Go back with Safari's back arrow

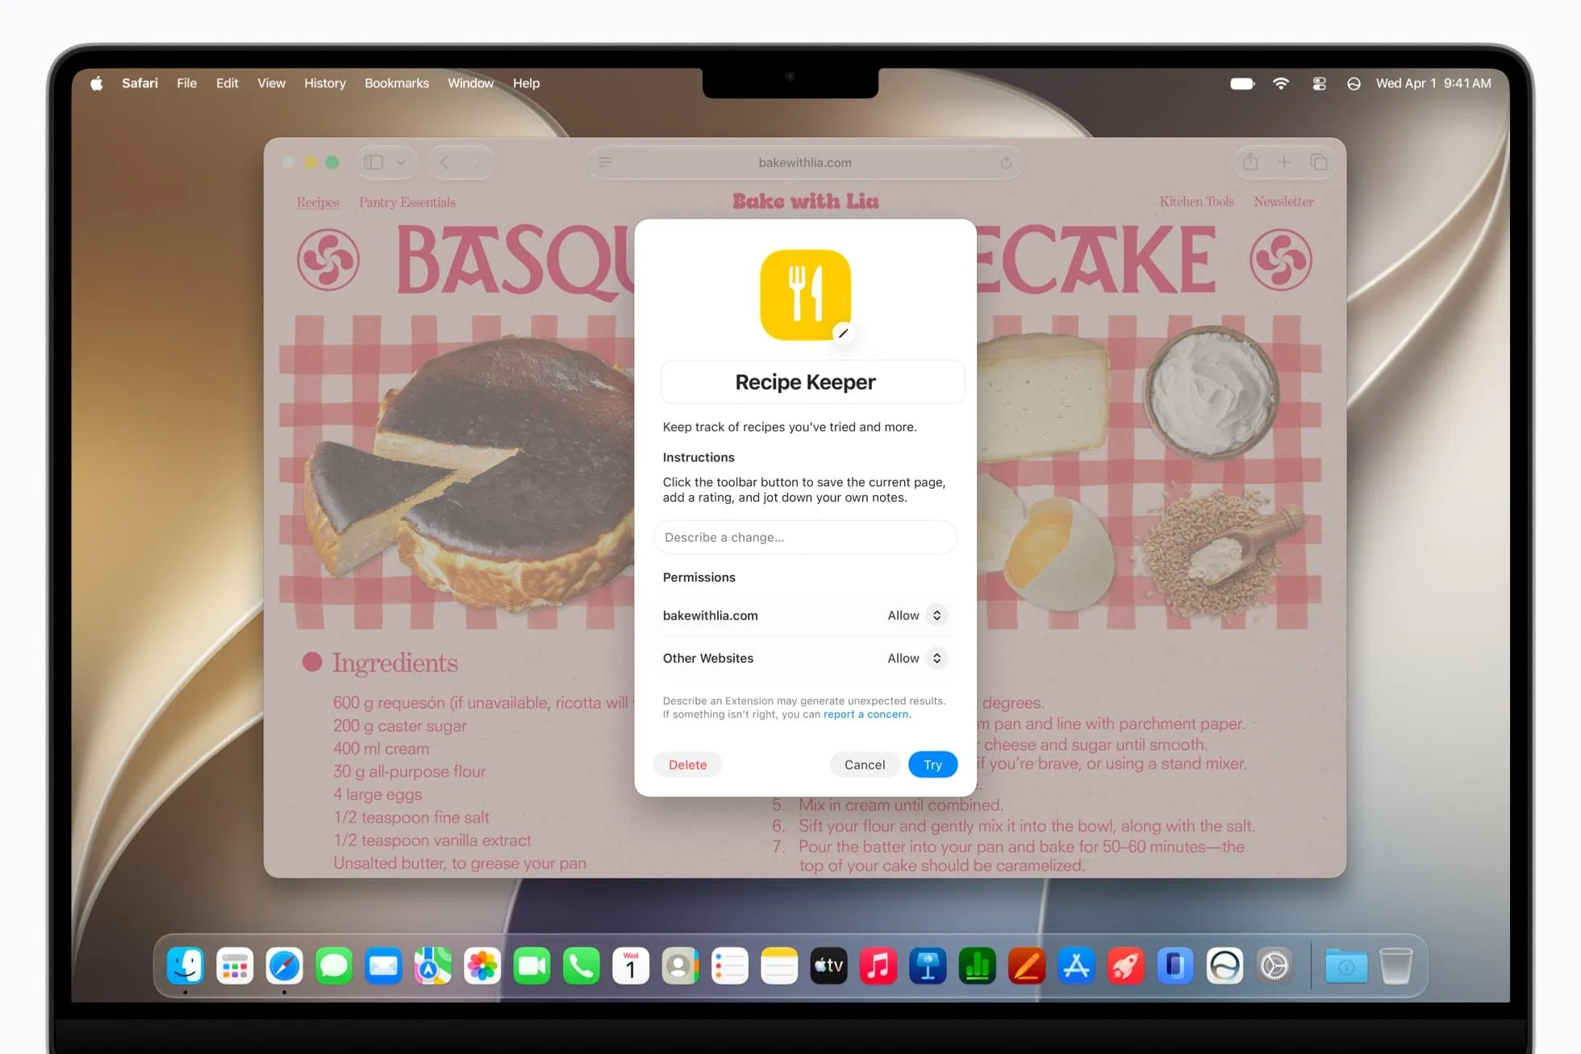click(444, 162)
